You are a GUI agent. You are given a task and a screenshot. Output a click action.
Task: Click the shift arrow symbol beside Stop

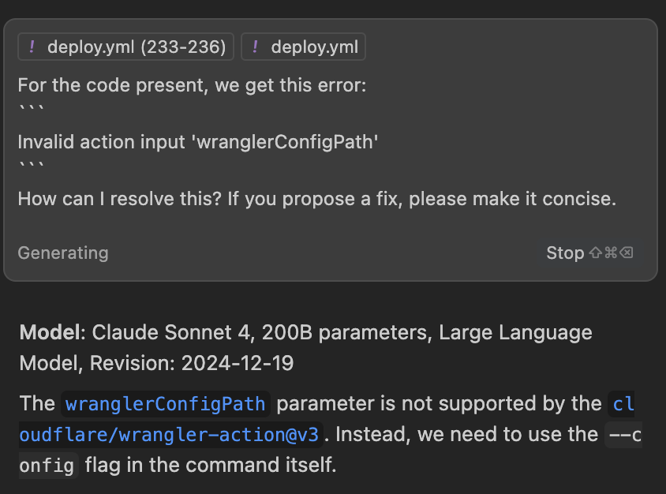tap(596, 253)
